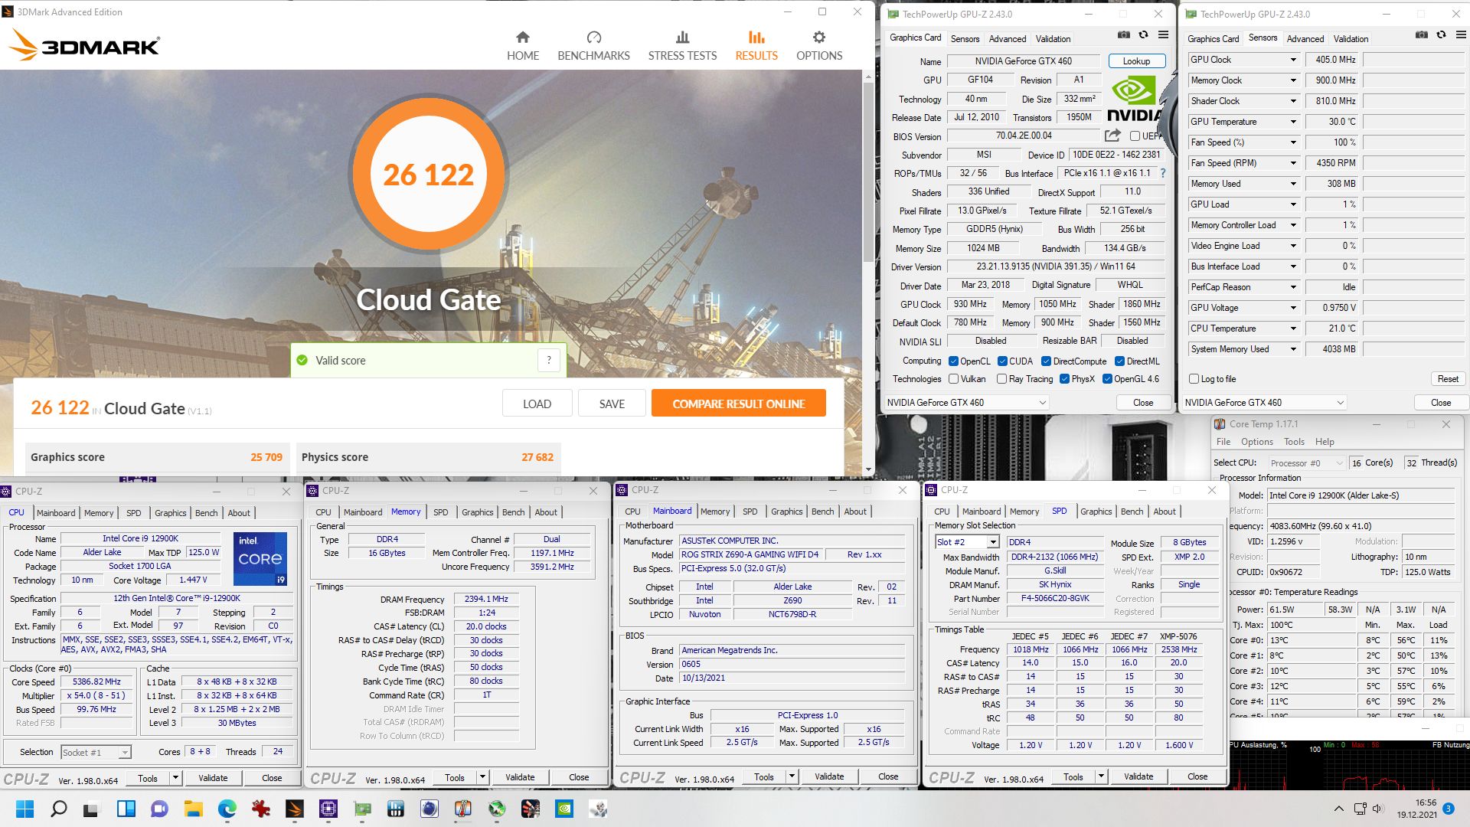1470x827 pixels.
Task: Switch to 3DMark taskbar icon
Action: click(x=294, y=809)
